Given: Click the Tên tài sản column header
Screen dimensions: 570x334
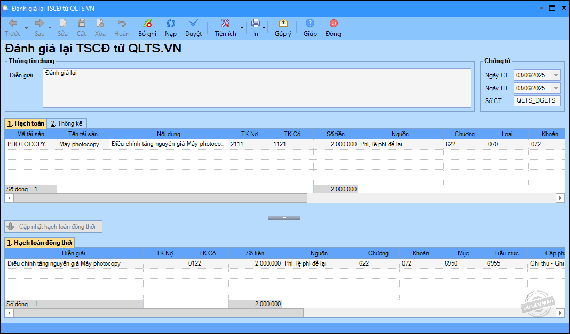Looking at the screenshot, I should 83,134.
